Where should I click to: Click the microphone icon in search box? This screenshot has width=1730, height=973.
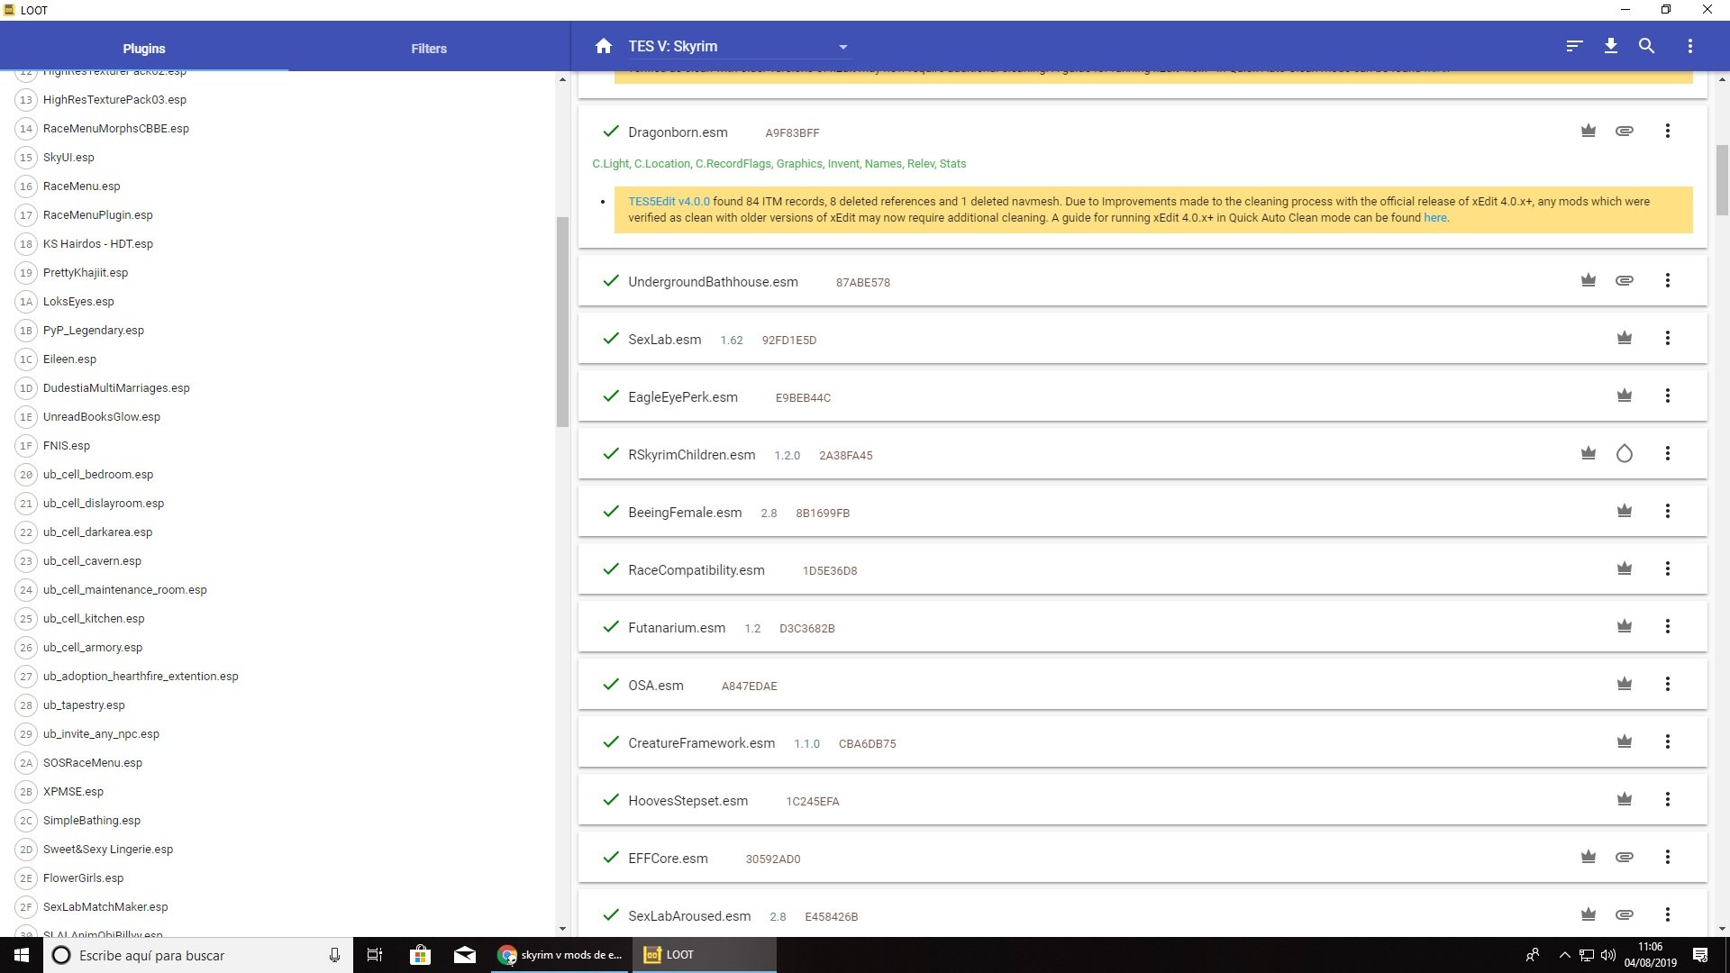[x=334, y=955]
